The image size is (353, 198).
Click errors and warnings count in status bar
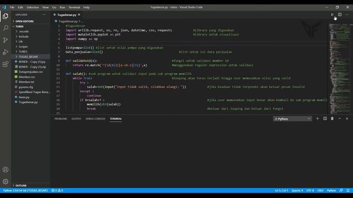(x=57, y=190)
